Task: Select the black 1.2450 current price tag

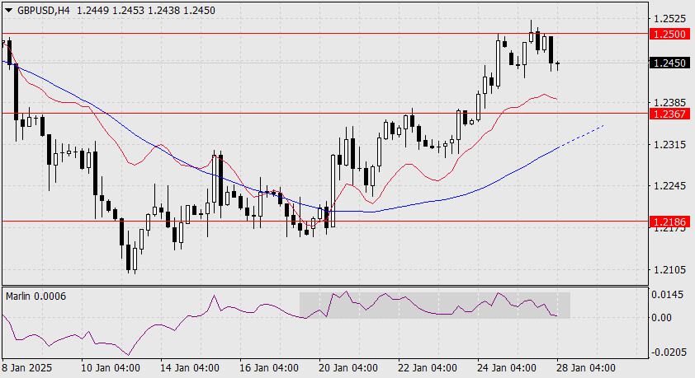Action: [x=666, y=63]
